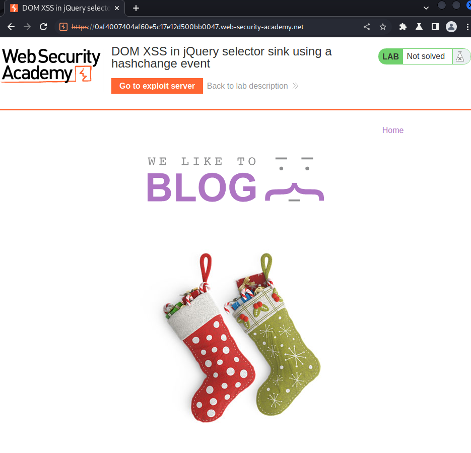Reload the current page
The width and height of the screenshot is (471, 453).
tap(43, 27)
